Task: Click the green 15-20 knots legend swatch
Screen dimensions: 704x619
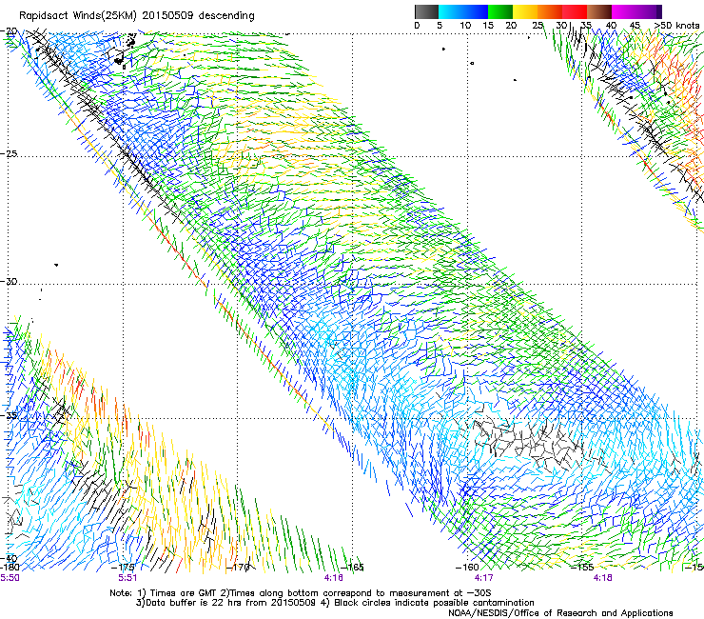Action: [x=500, y=11]
